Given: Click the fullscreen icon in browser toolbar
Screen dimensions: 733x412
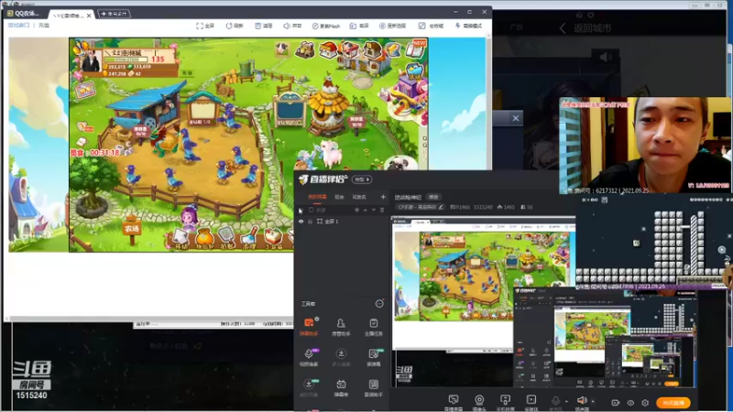Looking at the screenshot, I should pos(200,26).
